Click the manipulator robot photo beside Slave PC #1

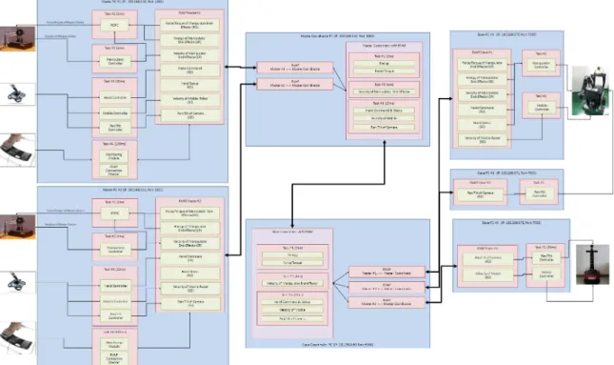(589, 91)
